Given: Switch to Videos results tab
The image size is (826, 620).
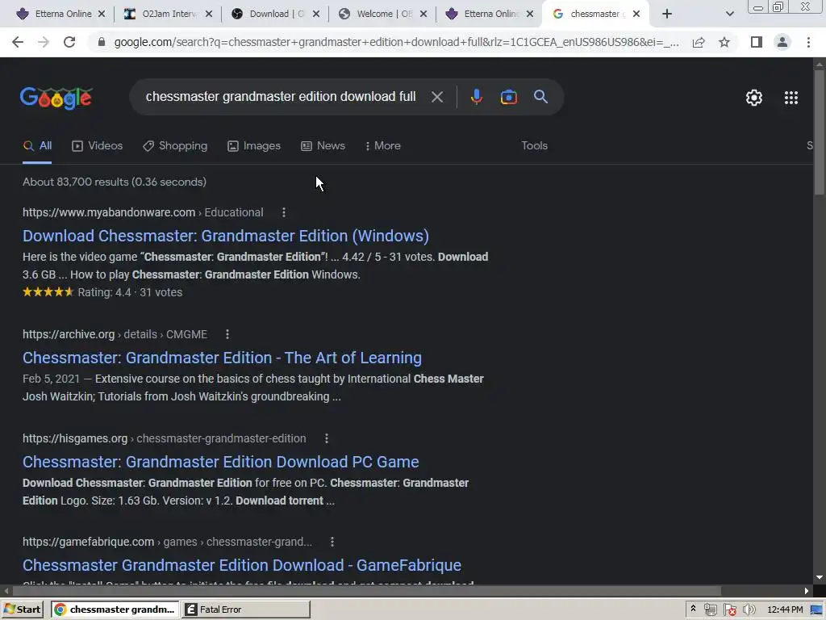Looking at the screenshot, I should (97, 146).
